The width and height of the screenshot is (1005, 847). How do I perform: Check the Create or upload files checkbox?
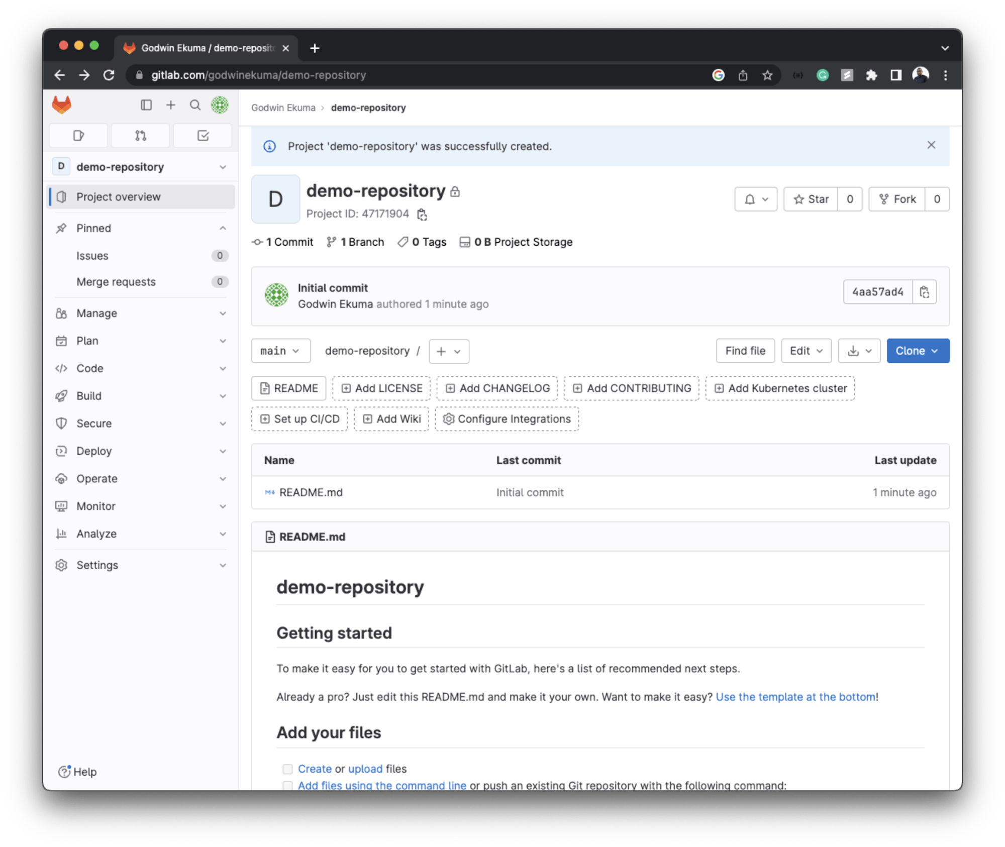pyautogui.click(x=287, y=769)
